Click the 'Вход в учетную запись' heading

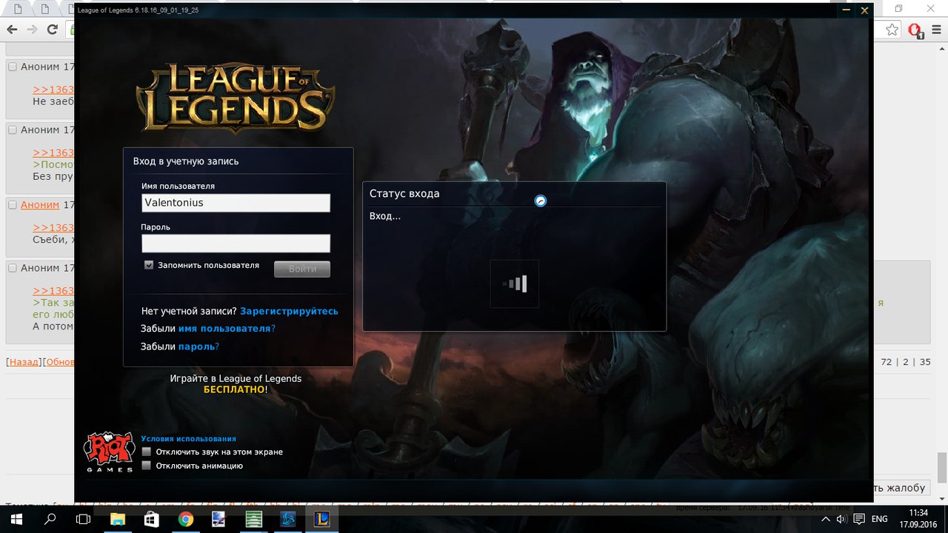pos(186,161)
